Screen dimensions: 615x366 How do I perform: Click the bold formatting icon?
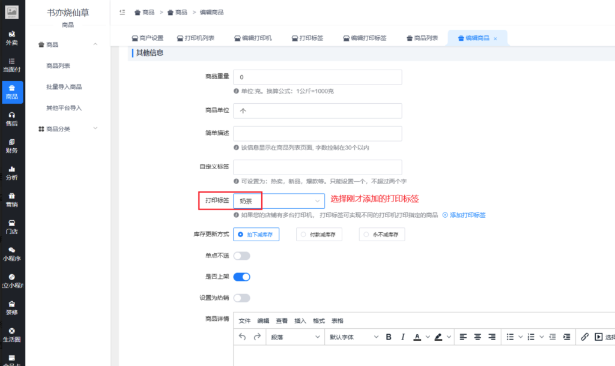click(x=389, y=337)
